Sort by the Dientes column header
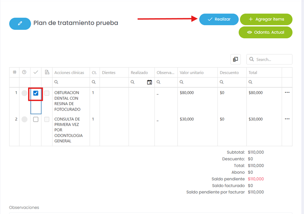Screen dimensions: 304x214 109,72
